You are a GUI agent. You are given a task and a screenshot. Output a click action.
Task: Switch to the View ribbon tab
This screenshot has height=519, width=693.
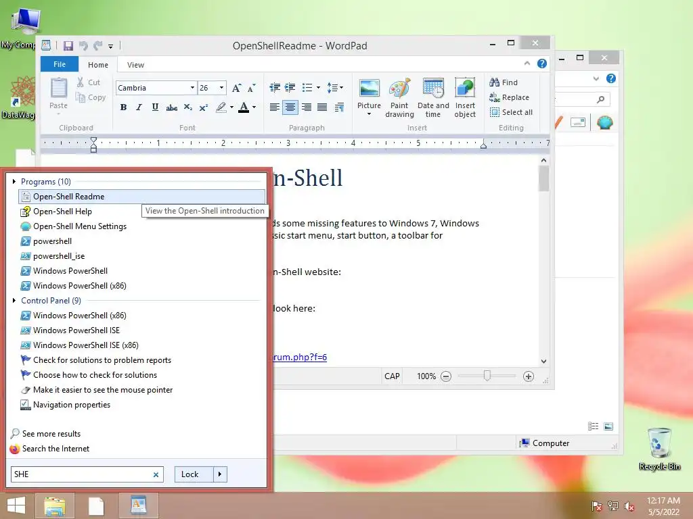coord(135,64)
